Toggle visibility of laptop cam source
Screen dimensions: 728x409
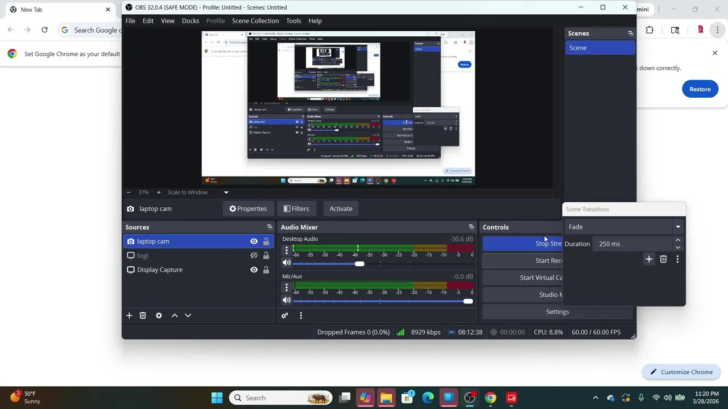[x=254, y=241]
